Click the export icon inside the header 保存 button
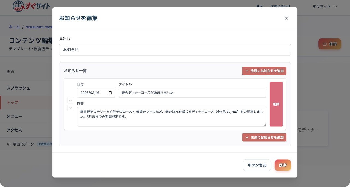This screenshot has width=350, height=187. [325, 44]
